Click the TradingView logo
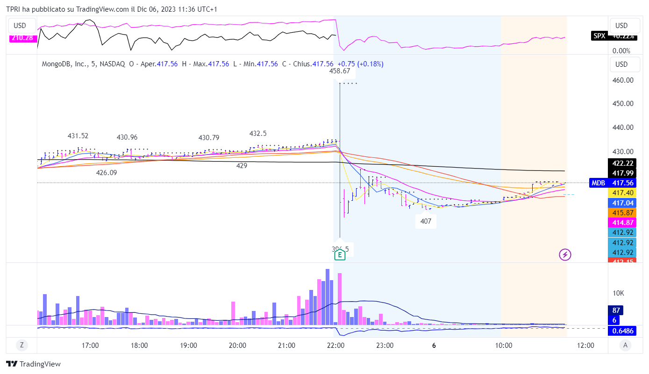Screen dimensions: 649x374 coord(33,364)
